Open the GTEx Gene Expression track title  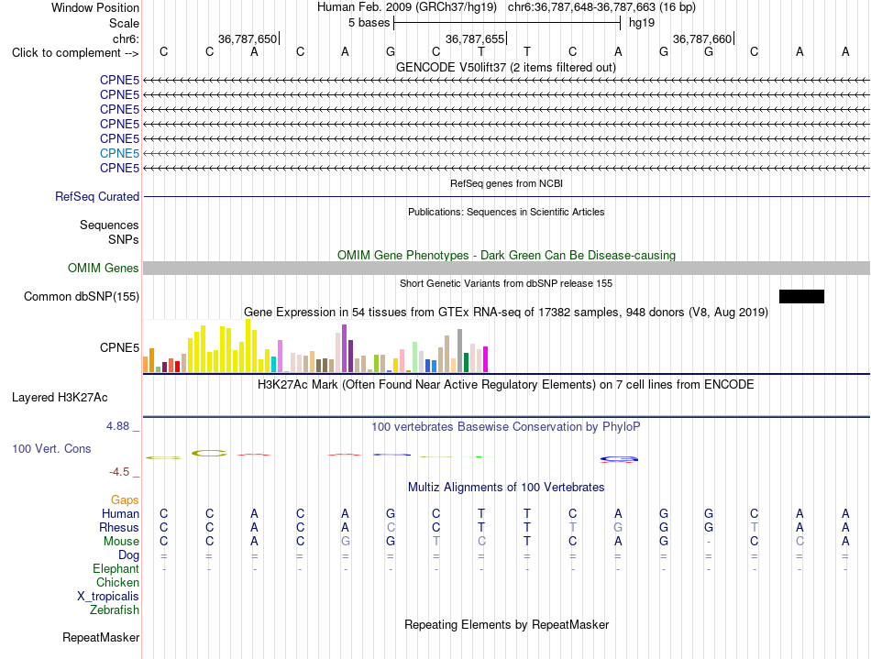[x=506, y=312]
